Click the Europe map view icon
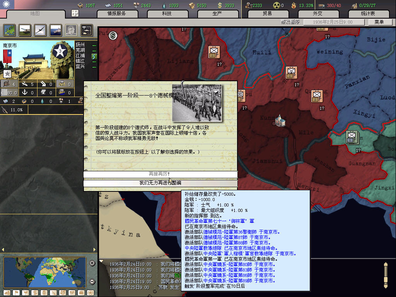The width and height of the screenshot is (396, 297). 9,30
